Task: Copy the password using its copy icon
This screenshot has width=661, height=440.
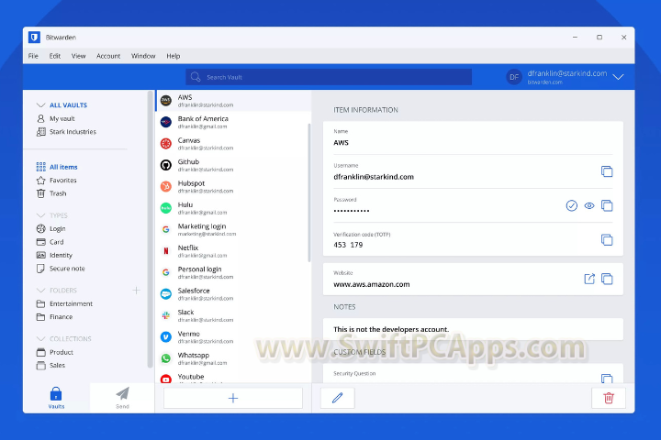Action: (607, 205)
